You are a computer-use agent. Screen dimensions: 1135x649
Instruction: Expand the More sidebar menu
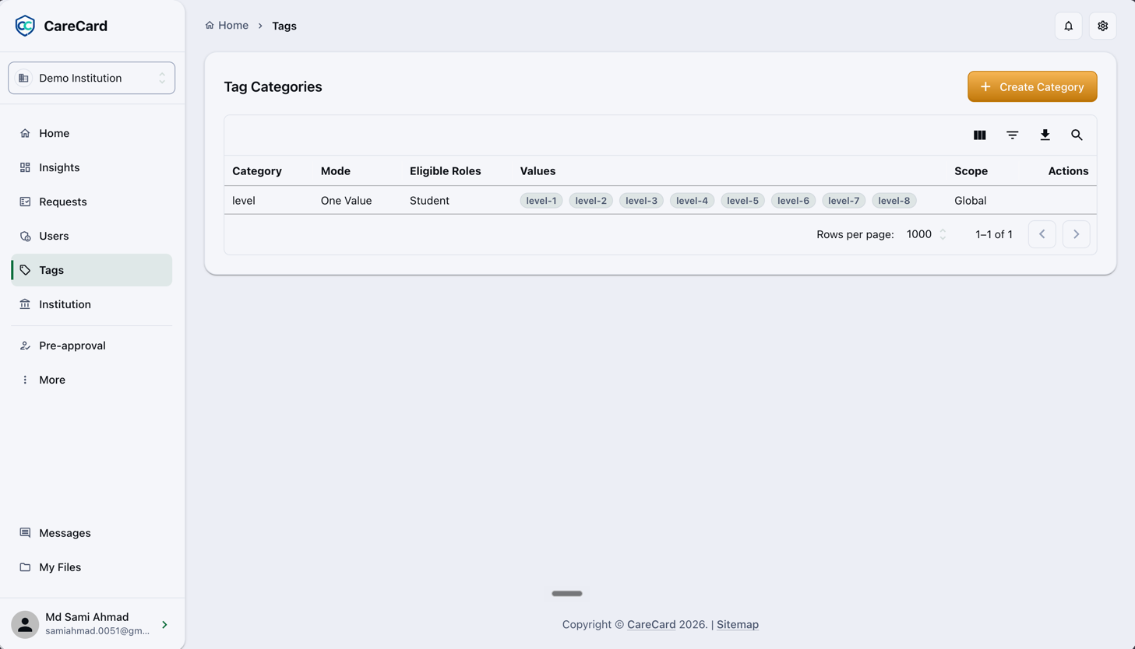coord(91,380)
